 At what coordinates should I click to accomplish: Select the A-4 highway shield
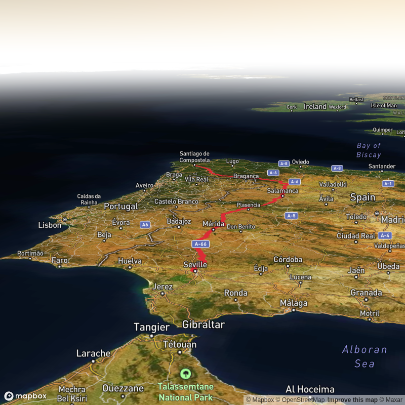[385, 235]
